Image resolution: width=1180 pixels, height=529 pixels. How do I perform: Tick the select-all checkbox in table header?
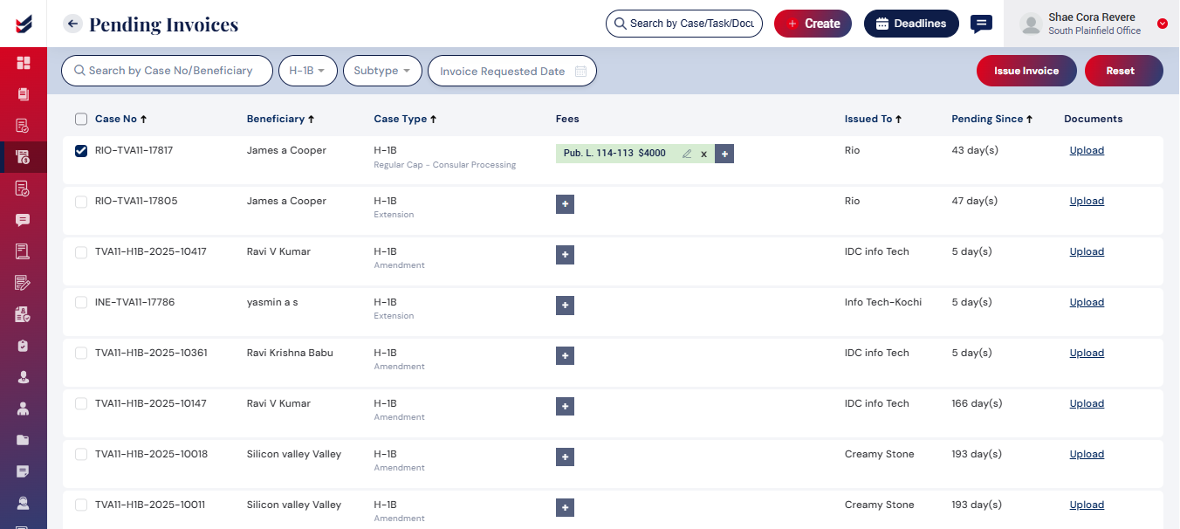(x=81, y=120)
